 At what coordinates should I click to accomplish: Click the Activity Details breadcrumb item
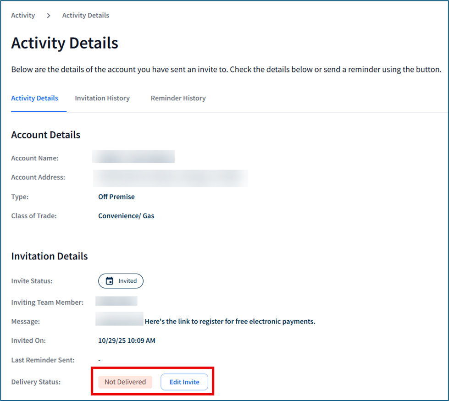pos(85,16)
